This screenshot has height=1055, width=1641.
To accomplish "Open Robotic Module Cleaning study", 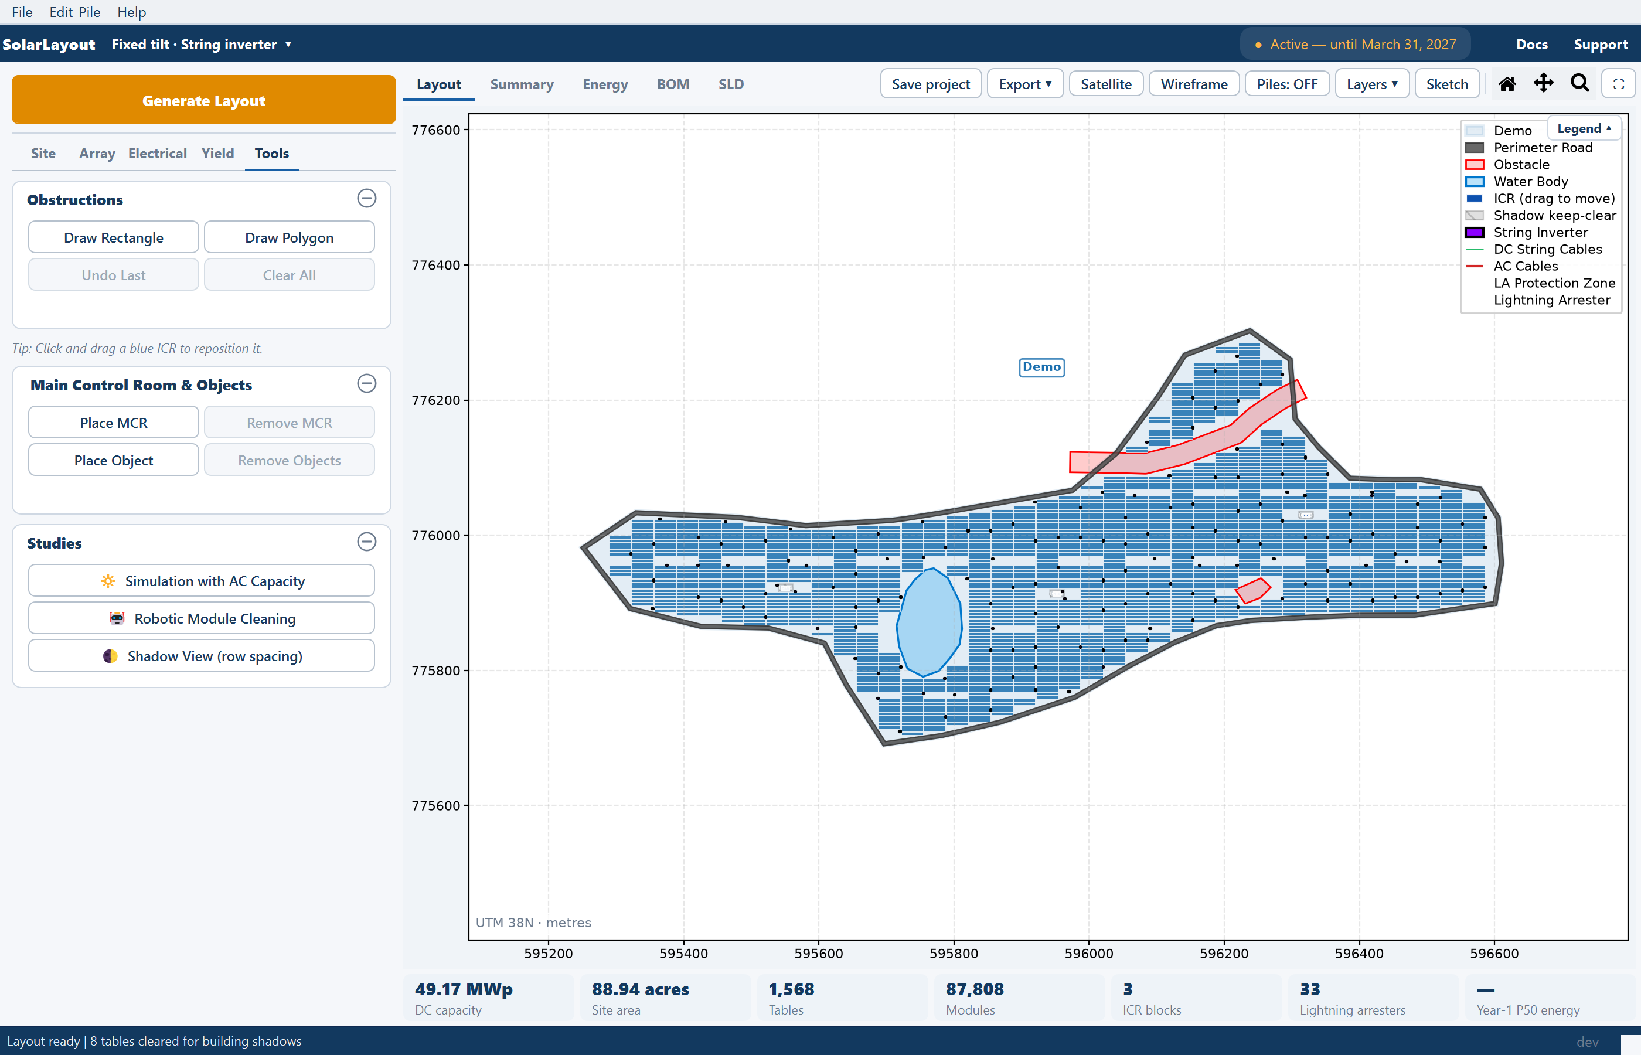I will 202,618.
